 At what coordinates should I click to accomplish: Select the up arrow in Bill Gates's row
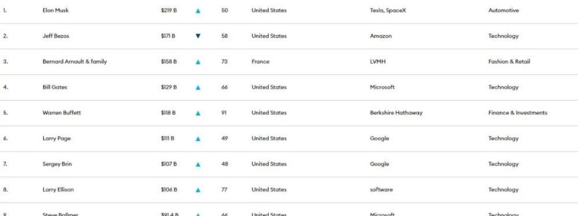pyautogui.click(x=198, y=88)
